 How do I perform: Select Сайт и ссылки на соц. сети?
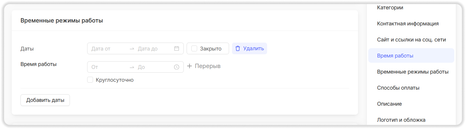[x=411, y=40]
